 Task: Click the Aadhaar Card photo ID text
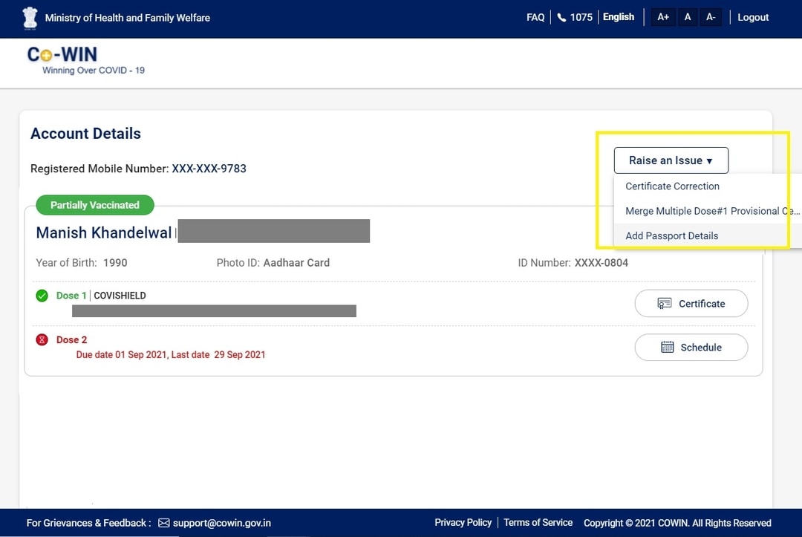[296, 263]
